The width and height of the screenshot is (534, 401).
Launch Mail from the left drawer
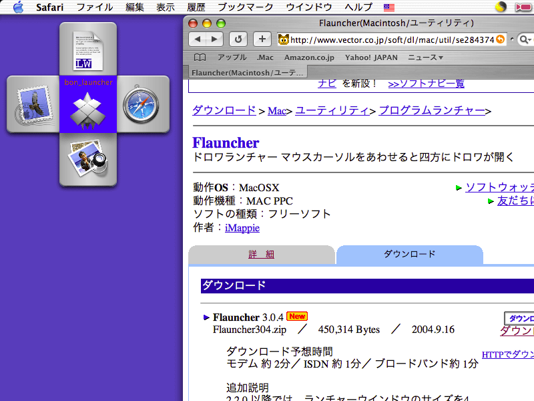coord(34,105)
